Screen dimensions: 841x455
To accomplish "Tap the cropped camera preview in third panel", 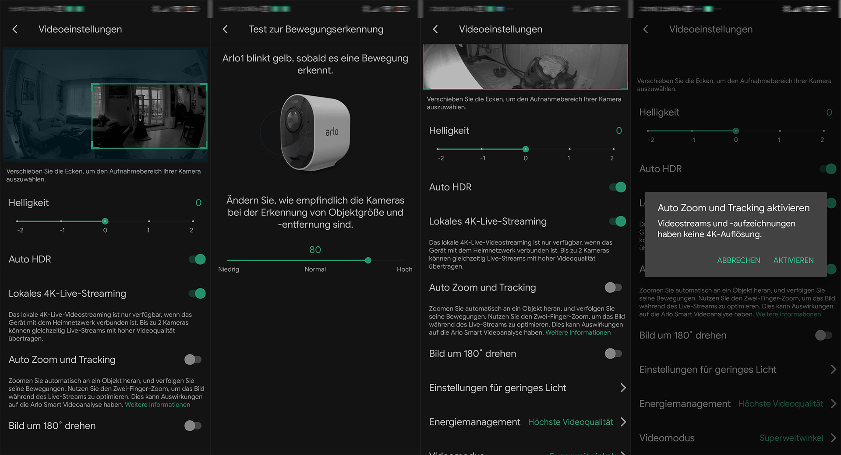I will click(x=525, y=66).
